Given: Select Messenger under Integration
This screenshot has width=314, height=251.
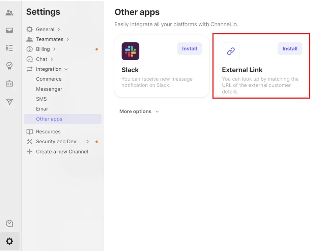Looking at the screenshot, I should coord(49,89).
